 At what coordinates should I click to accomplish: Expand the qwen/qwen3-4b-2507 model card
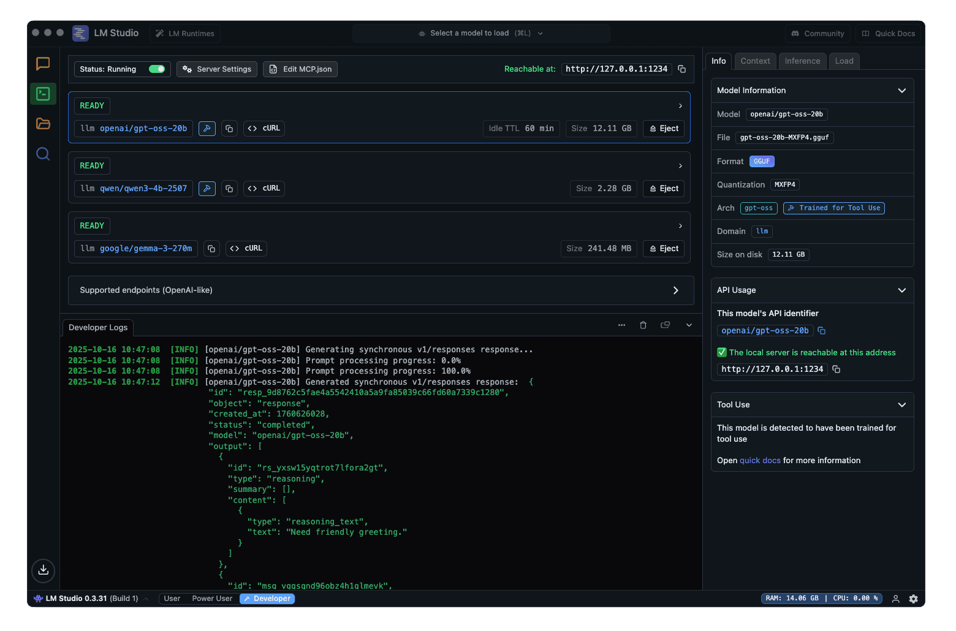pos(680,166)
